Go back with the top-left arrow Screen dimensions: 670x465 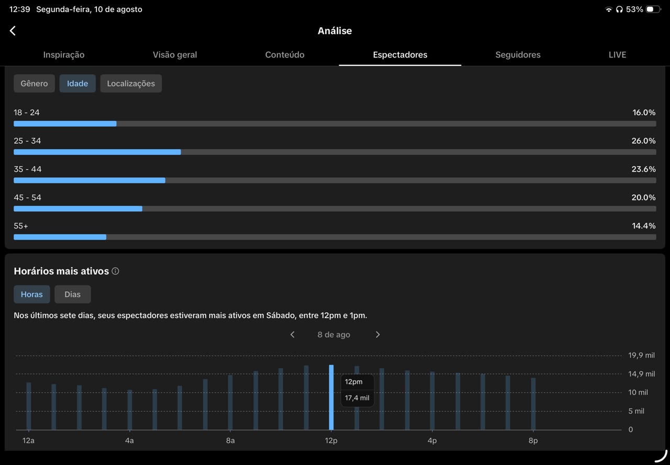click(13, 31)
